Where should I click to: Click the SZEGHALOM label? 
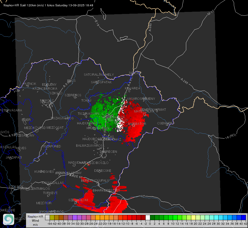78,200
